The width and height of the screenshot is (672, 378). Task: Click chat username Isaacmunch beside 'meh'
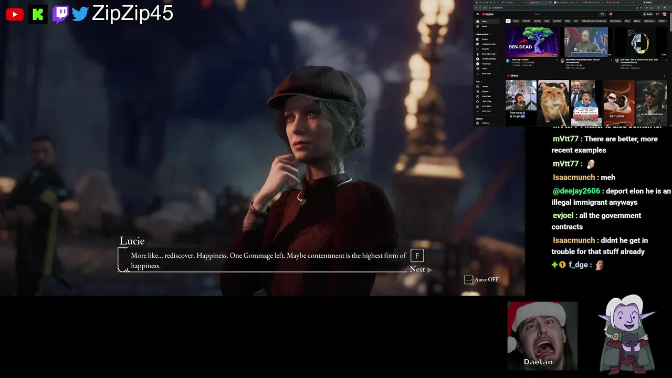(574, 177)
